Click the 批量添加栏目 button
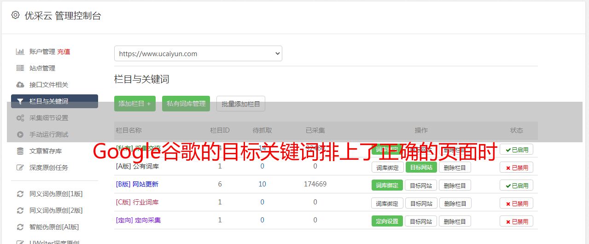This screenshot has height=244, width=589. (241, 104)
